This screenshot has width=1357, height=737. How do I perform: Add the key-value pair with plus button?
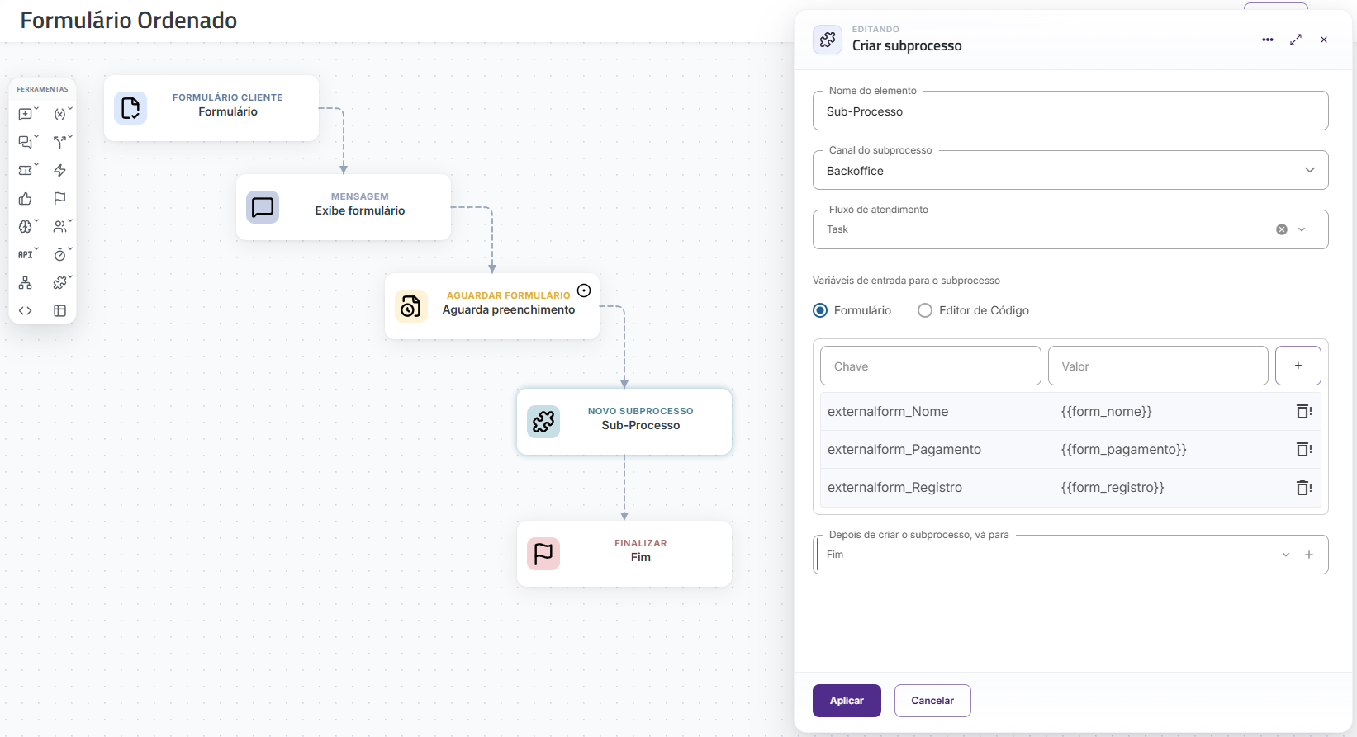click(1298, 366)
